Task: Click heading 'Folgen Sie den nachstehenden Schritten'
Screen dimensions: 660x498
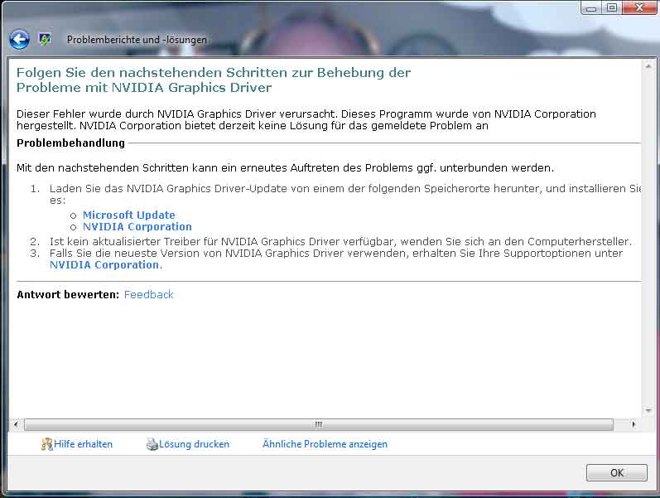Action: pyautogui.click(x=214, y=80)
